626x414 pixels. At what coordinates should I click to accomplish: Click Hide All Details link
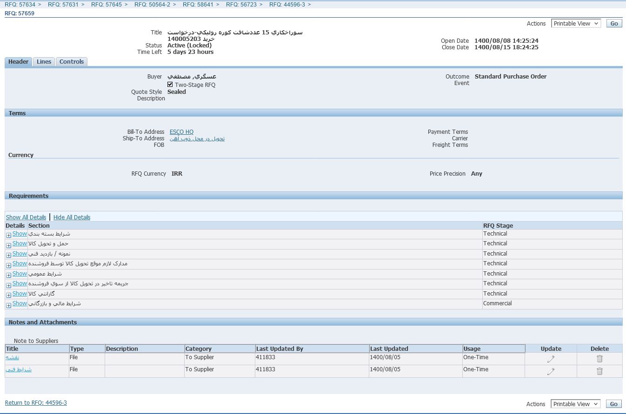click(72, 217)
